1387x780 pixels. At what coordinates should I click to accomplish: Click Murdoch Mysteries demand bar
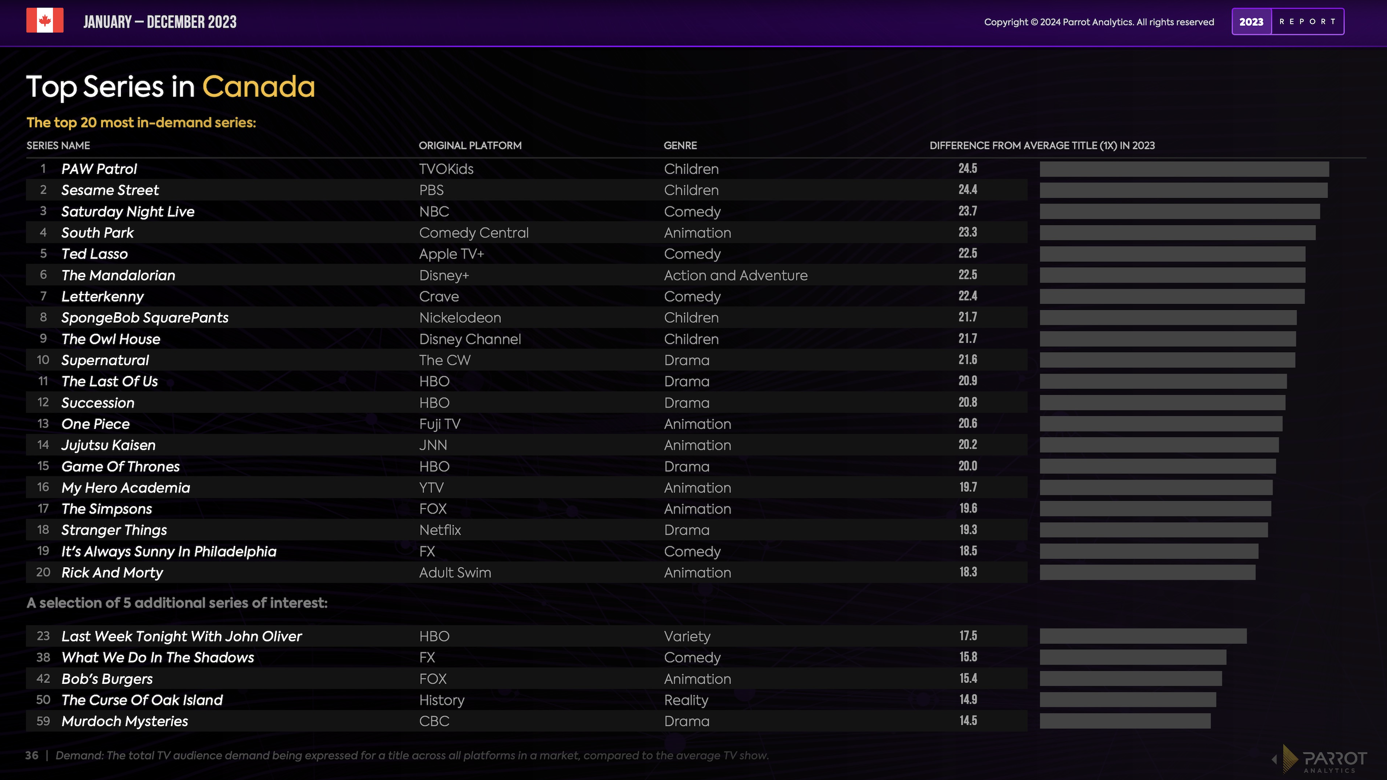pos(1125,721)
